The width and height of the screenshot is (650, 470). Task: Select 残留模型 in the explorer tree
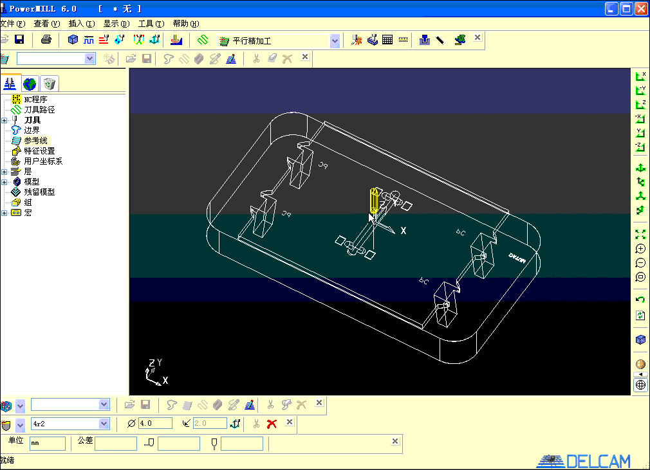tap(39, 192)
